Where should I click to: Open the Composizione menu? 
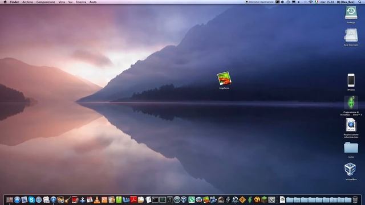tap(46, 2)
